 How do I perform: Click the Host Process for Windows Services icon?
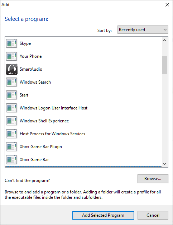(x=11, y=134)
